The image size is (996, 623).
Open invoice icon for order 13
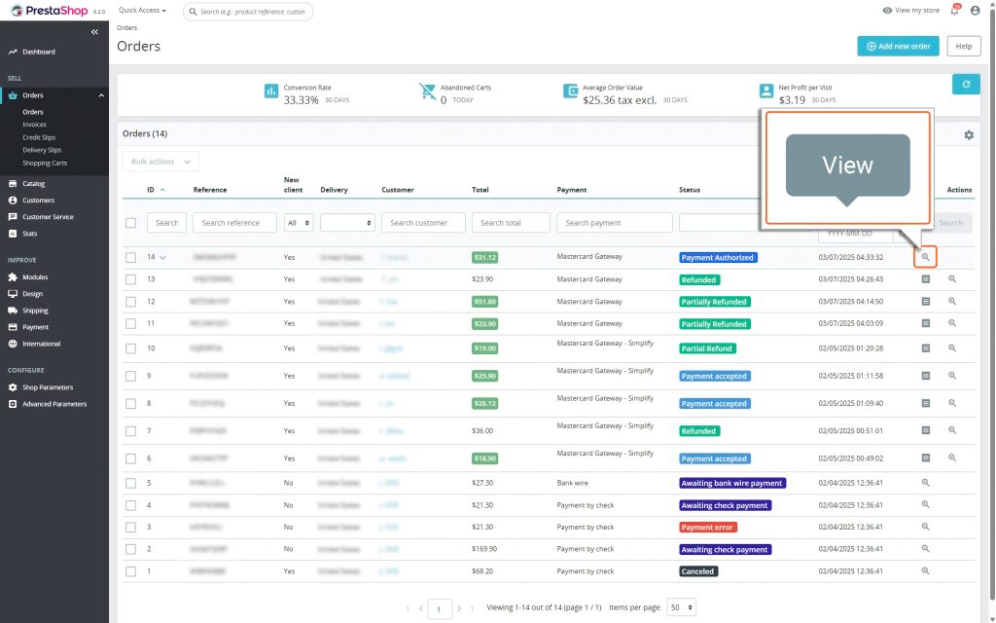pos(926,279)
